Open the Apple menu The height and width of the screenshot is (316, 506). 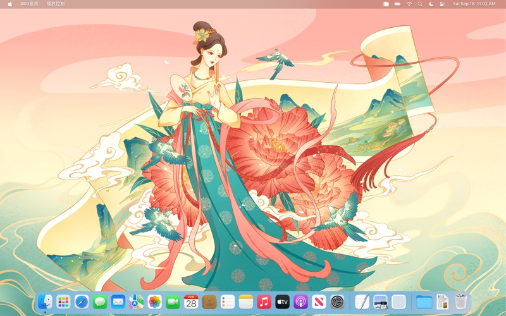9,4
